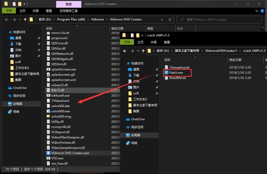This screenshot has height=174, width=267.
Task: Open 查看 tab in crack UMP window
Action: 167,42
